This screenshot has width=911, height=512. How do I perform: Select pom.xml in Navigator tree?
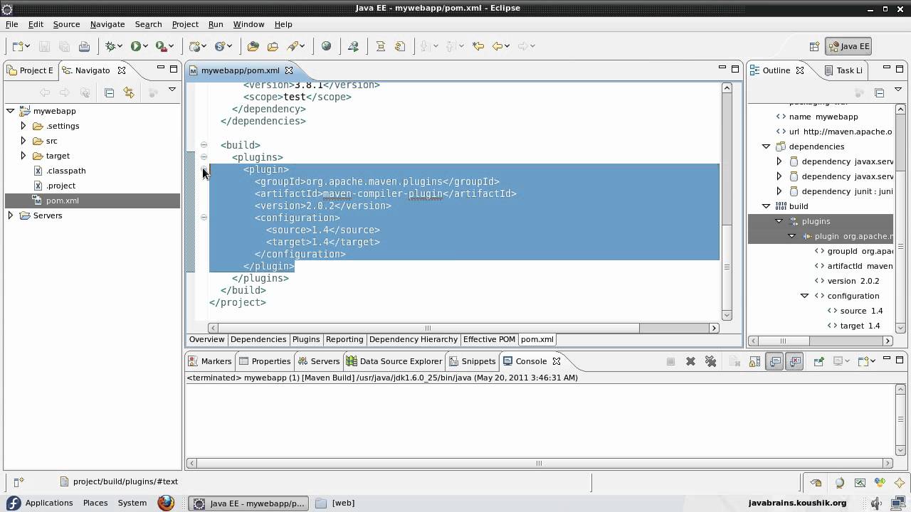(62, 201)
